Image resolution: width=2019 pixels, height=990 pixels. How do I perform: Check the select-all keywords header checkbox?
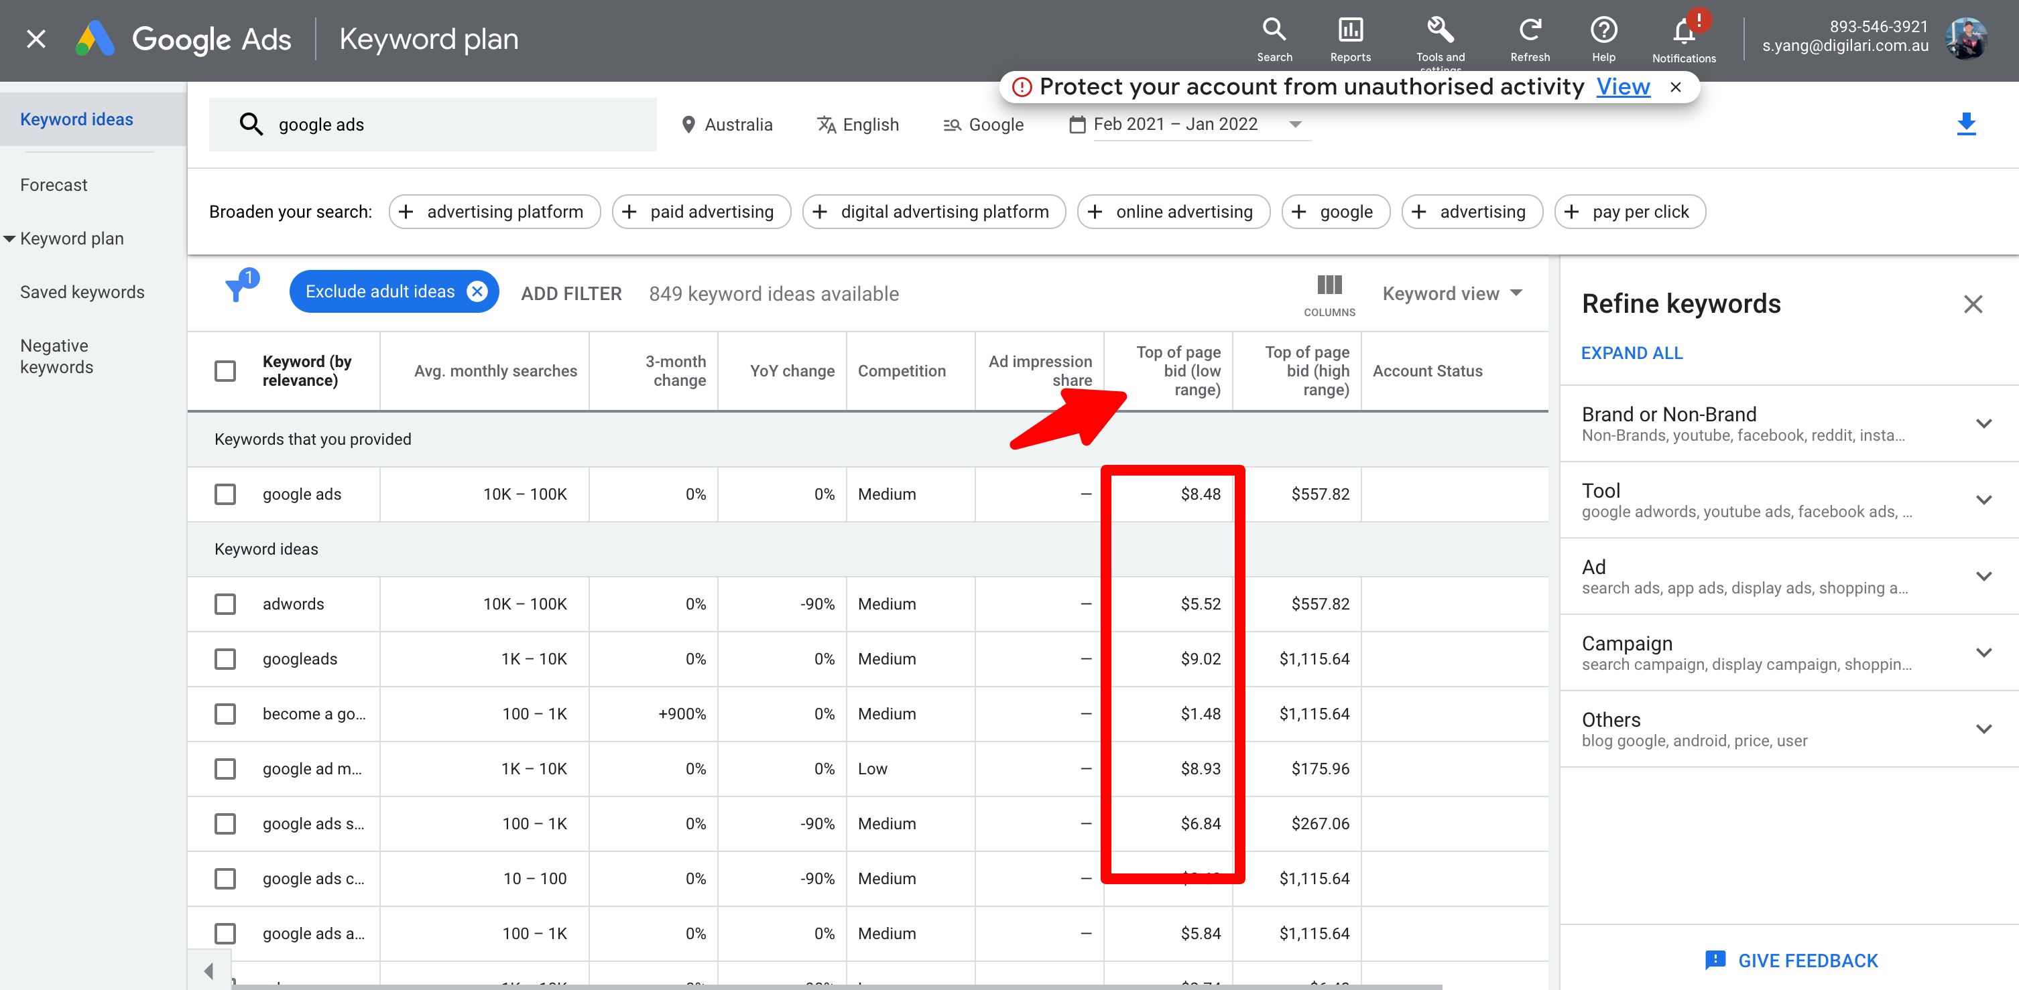tap(225, 370)
